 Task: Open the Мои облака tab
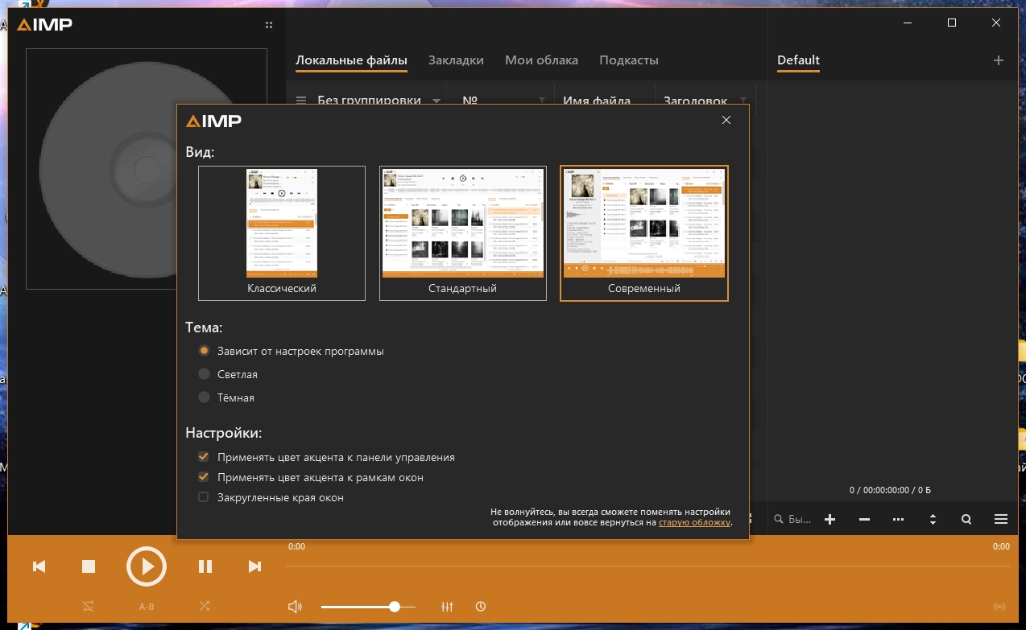pyautogui.click(x=541, y=60)
